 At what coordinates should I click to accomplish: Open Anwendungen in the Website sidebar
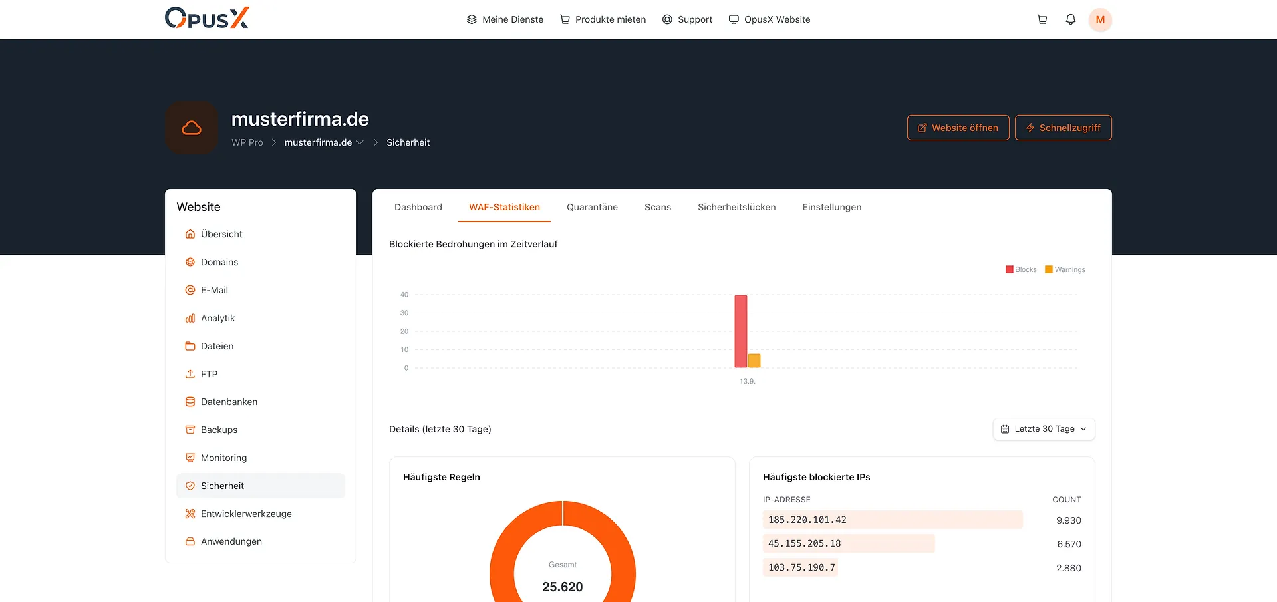[261, 541]
